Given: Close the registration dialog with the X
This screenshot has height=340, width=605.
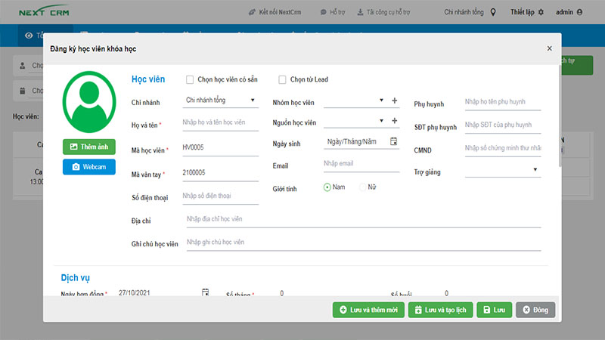Looking at the screenshot, I should point(549,48).
